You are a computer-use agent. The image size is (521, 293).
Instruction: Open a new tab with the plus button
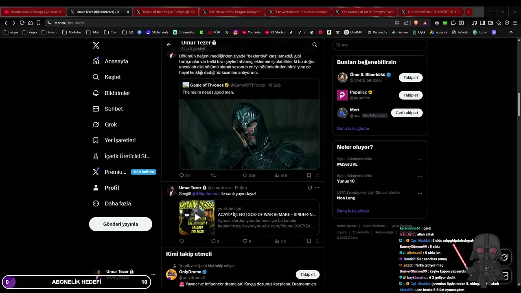pyautogui.click(x=468, y=12)
